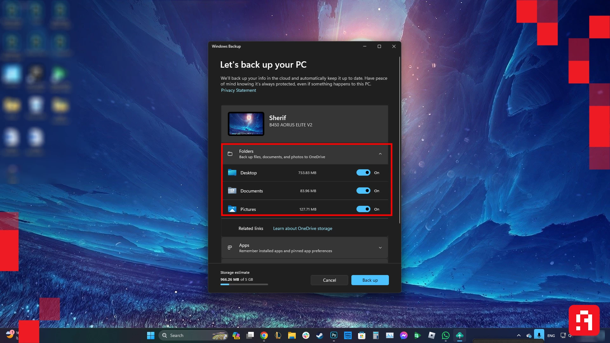Click the 753.83 MB Desktop size
The width and height of the screenshot is (610, 343).
(307, 173)
